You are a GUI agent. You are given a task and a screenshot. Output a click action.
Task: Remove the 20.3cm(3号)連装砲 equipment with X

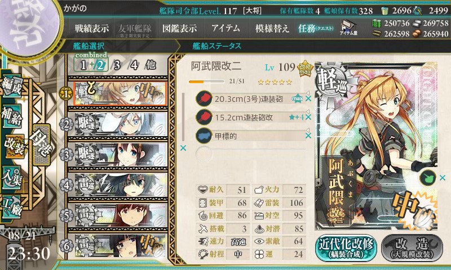coord(308,98)
